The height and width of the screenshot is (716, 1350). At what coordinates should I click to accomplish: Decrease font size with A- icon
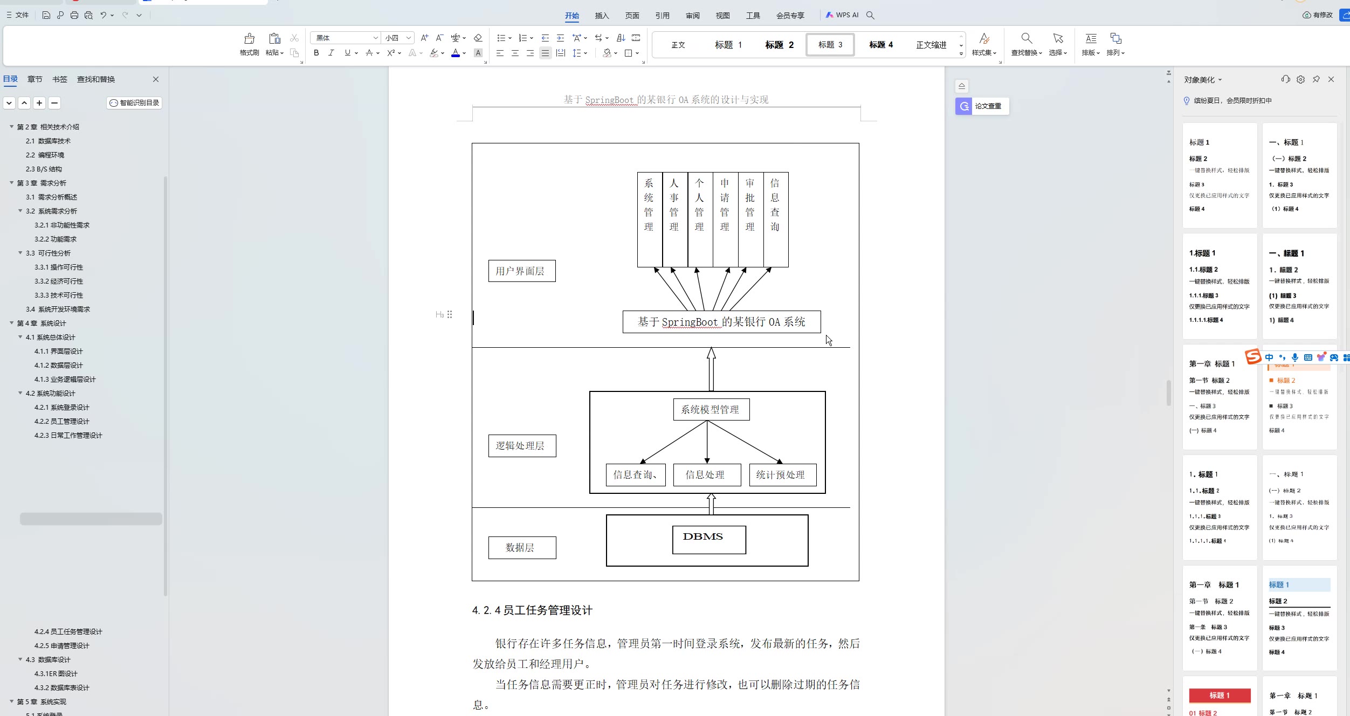pos(439,38)
